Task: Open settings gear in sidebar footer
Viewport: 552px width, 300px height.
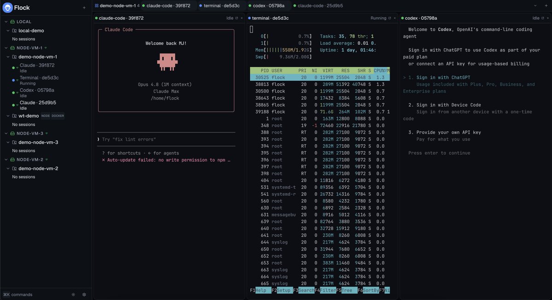Action: 84,294
